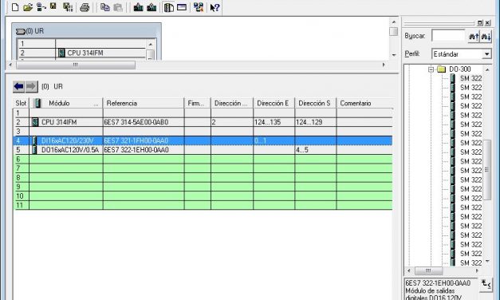Click the CPU 314IFM icon in rack overview
Image resolution: width=500 pixels, height=300 pixels.
(x=61, y=53)
